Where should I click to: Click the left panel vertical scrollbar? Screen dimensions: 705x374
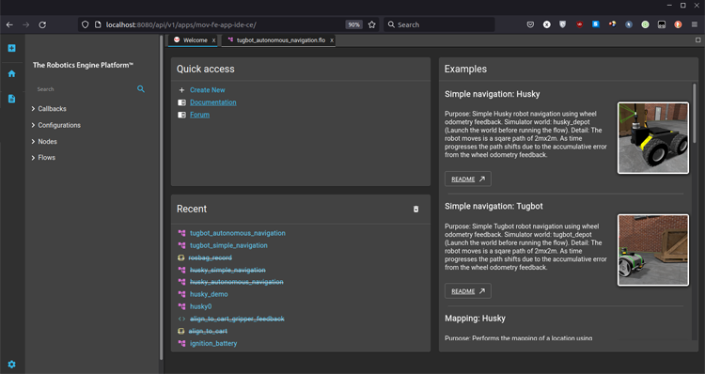tap(162, 197)
